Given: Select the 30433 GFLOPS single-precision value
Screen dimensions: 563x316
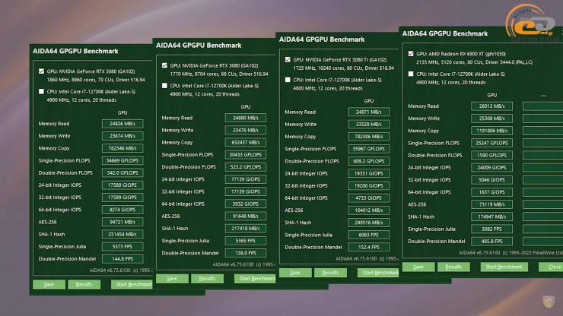Looking at the screenshot, I should 246,155.
